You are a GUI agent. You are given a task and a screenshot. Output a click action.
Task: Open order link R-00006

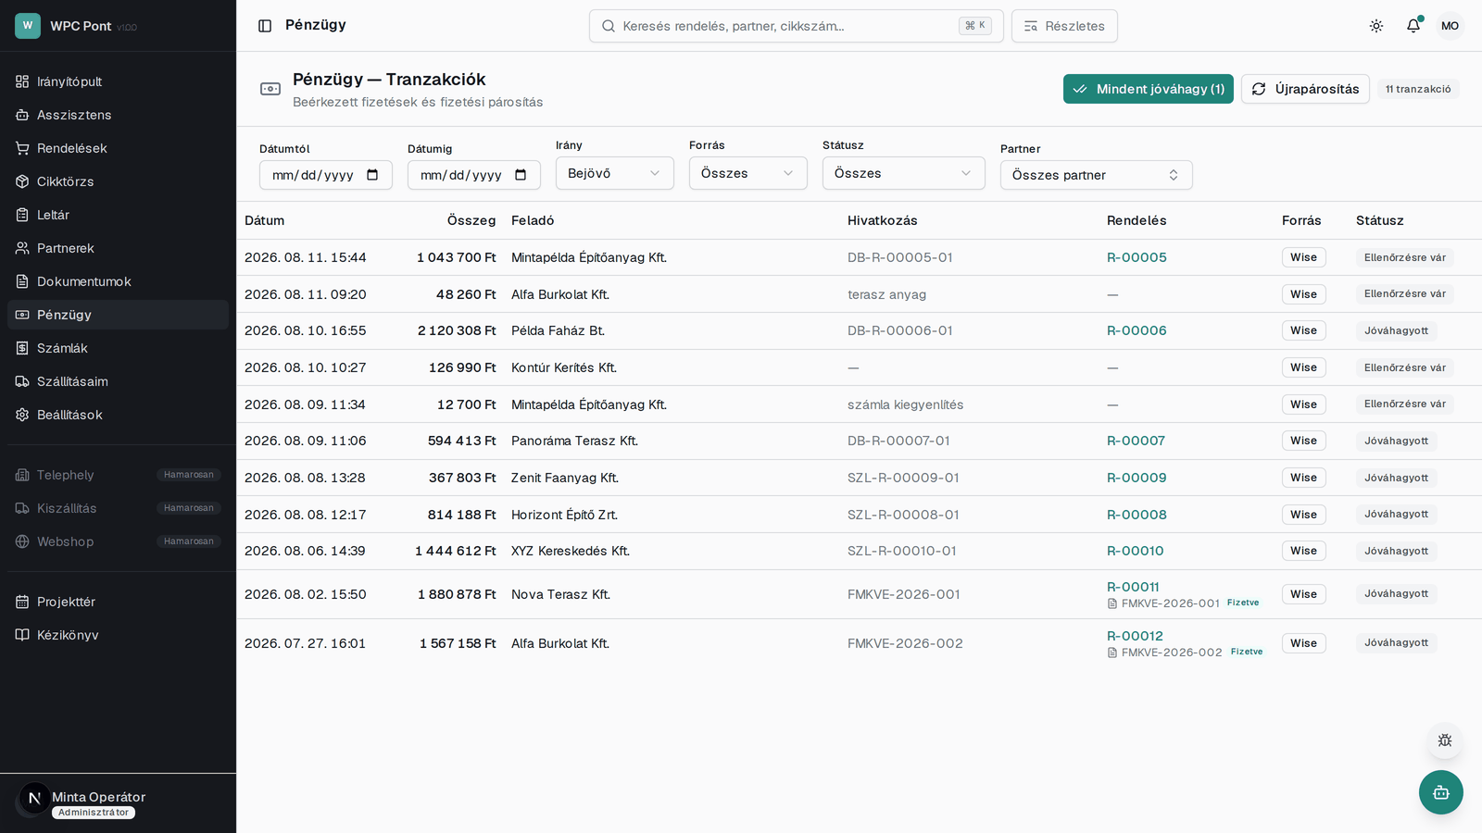coord(1137,330)
